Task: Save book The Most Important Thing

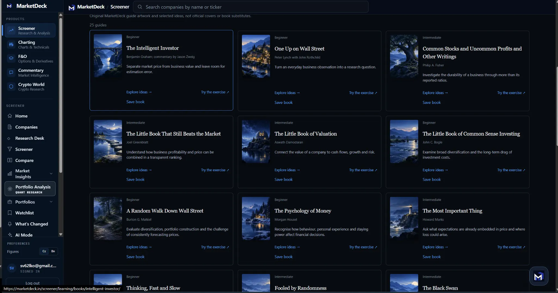Action: [432, 257]
